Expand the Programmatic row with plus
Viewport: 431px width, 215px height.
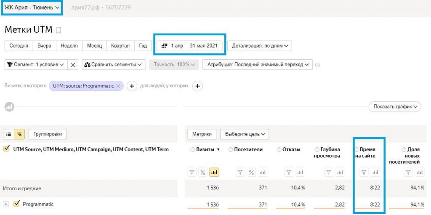6,204
